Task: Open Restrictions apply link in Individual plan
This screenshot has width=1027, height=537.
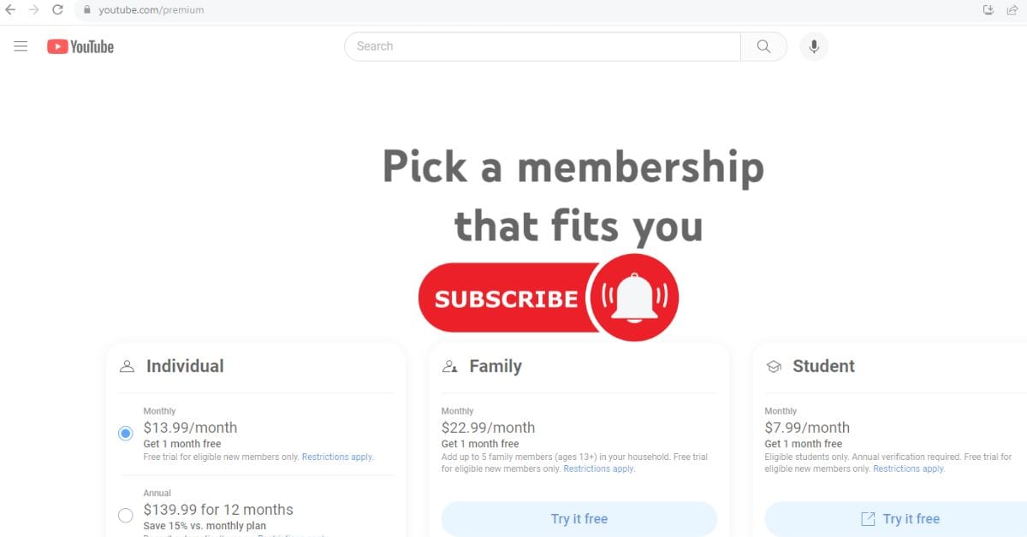Action: [x=338, y=457]
